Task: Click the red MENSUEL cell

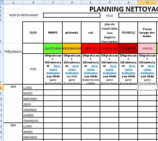Action: (90, 48)
